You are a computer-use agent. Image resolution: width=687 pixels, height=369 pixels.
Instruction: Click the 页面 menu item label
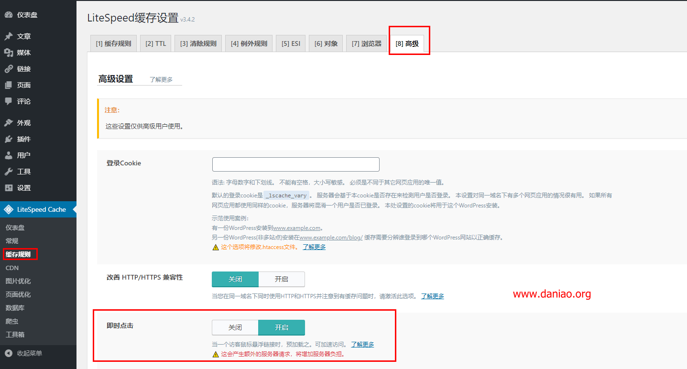coord(24,85)
